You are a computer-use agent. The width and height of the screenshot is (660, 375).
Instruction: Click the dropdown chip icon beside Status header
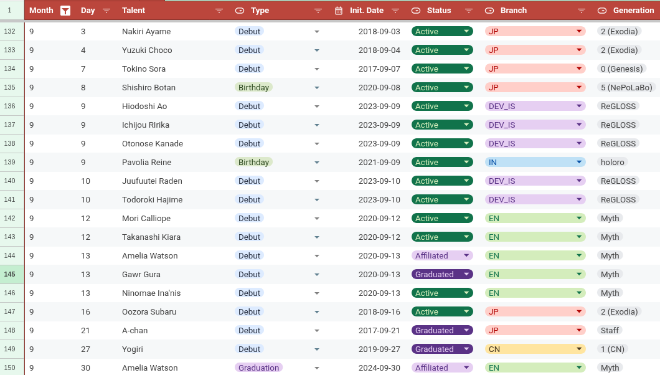coord(416,11)
